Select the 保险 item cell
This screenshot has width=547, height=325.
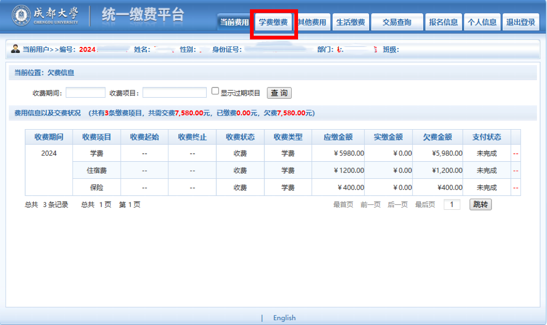pyautogui.click(x=97, y=188)
